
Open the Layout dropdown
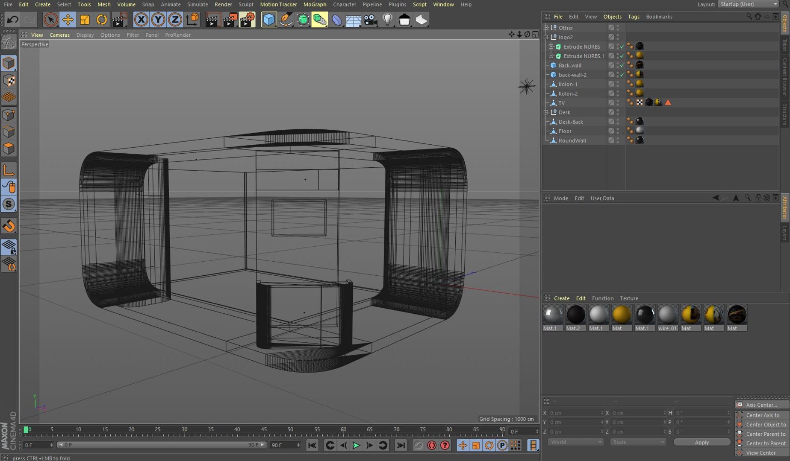[749, 4]
